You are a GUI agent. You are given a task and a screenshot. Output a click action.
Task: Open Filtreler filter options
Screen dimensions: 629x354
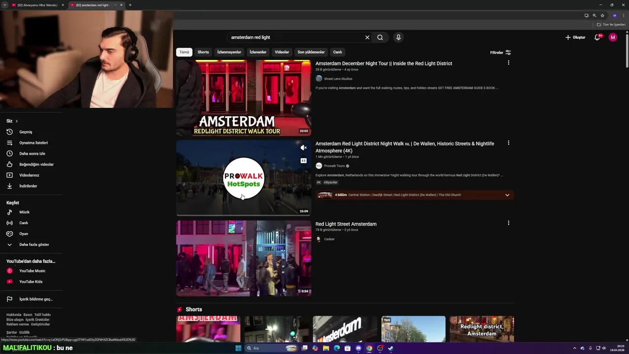tap(500, 52)
